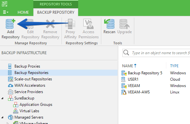Screen dimensions: 190x124
Task: Click the USER1 cloud repository icon
Action: point(123,79)
